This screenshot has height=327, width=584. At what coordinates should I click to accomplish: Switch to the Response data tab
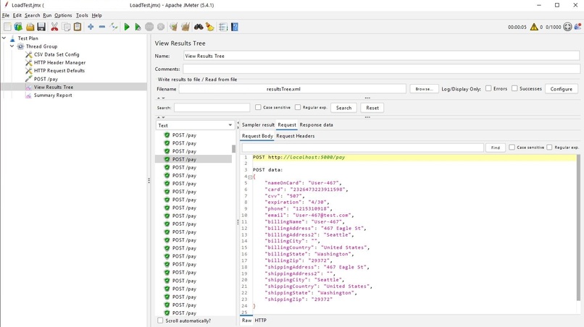coord(316,125)
